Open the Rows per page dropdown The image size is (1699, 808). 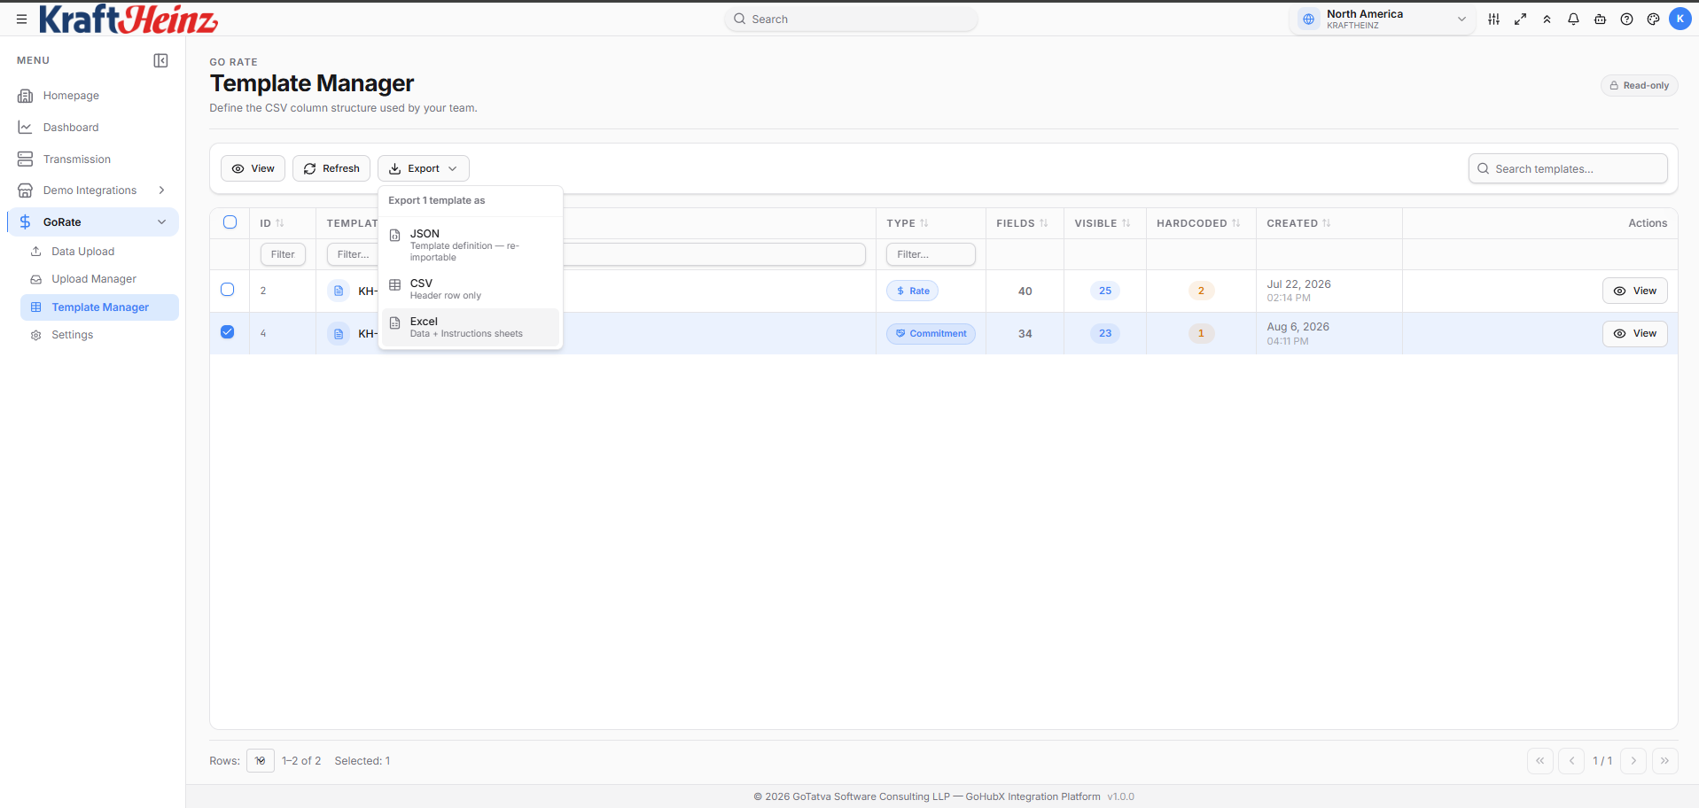(261, 761)
